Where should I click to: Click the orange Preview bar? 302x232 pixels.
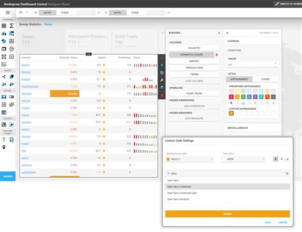(227, 214)
